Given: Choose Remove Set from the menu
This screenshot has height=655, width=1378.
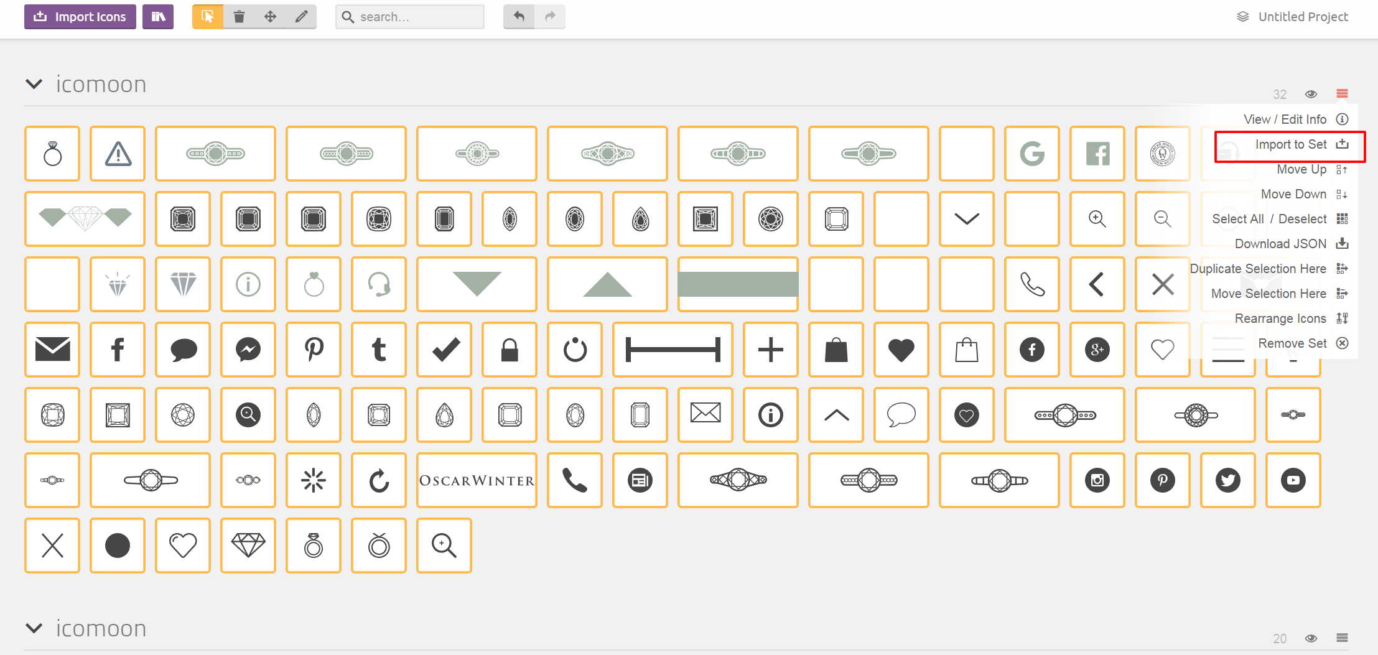Looking at the screenshot, I should click(1292, 343).
